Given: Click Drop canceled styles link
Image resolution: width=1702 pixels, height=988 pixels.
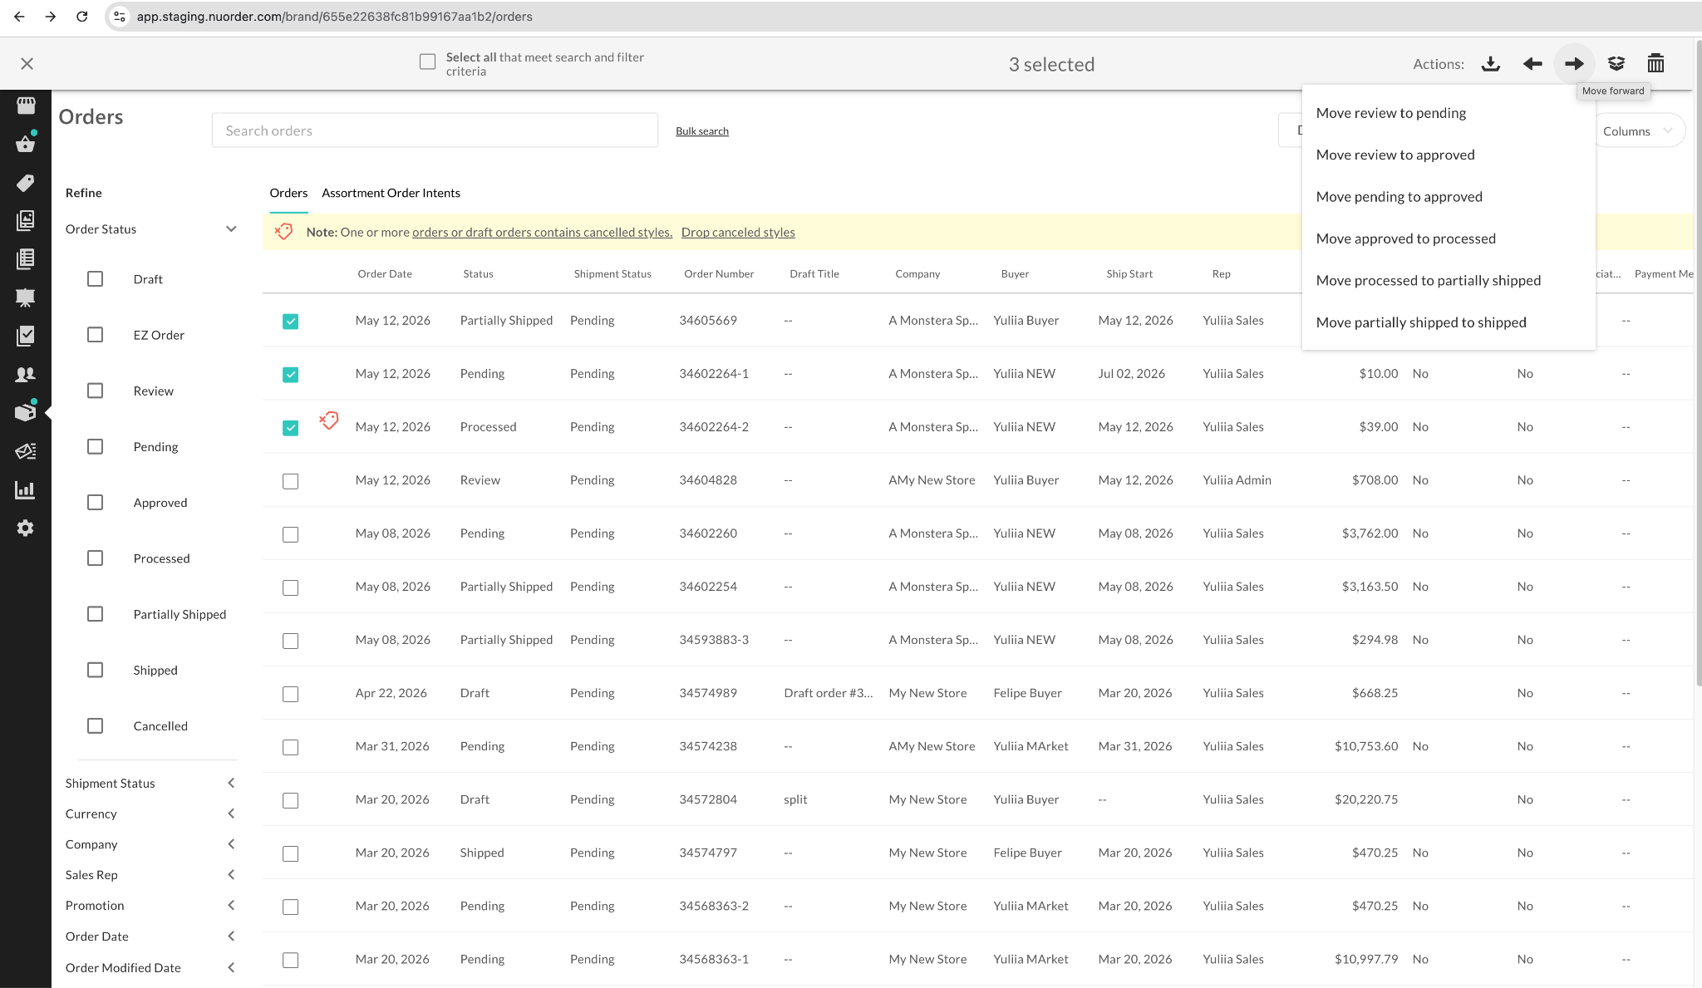Looking at the screenshot, I should 738,232.
